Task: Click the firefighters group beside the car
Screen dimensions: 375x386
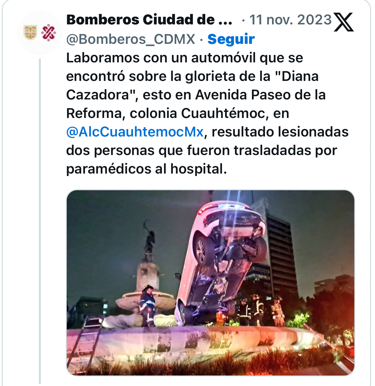Action: tap(261, 310)
